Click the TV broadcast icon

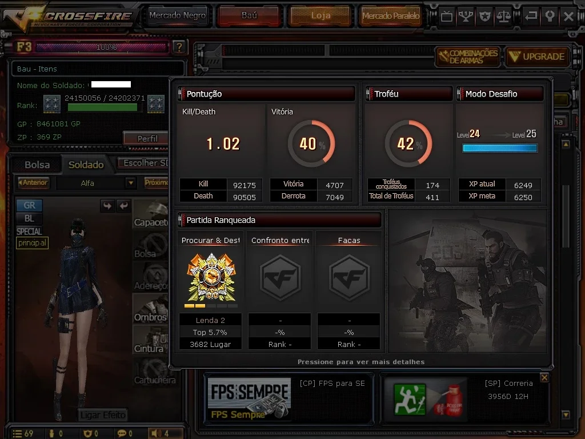pyautogui.click(x=447, y=16)
